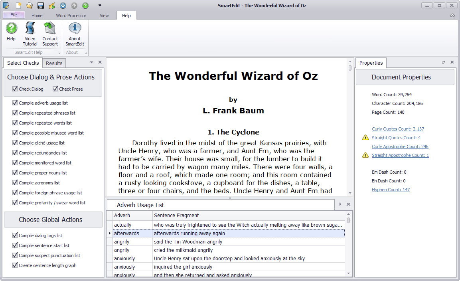Select the 'angrily' Tin Woodman row
Image resolution: width=460 pixels, height=281 pixels.
tap(227, 242)
